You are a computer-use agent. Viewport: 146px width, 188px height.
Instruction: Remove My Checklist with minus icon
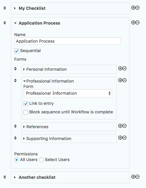[x=137, y=8]
